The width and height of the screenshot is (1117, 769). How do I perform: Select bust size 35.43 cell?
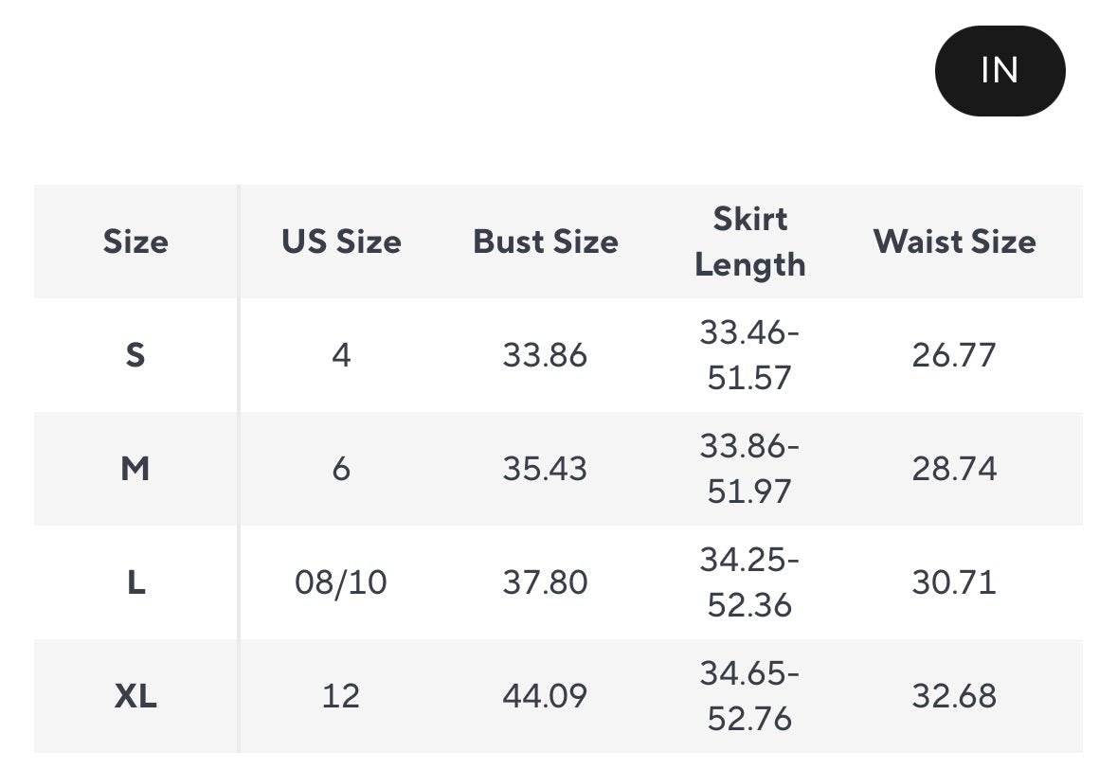click(x=545, y=469)
